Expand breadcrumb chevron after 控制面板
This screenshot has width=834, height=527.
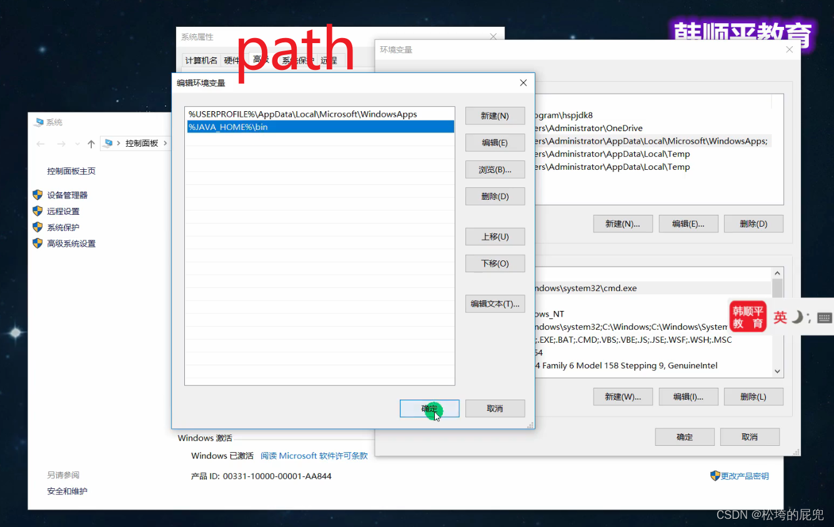pyautogui.click(x=166, y=144)
